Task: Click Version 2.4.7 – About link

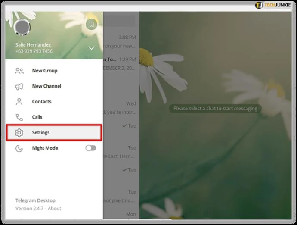Action: tap(38, 209)
